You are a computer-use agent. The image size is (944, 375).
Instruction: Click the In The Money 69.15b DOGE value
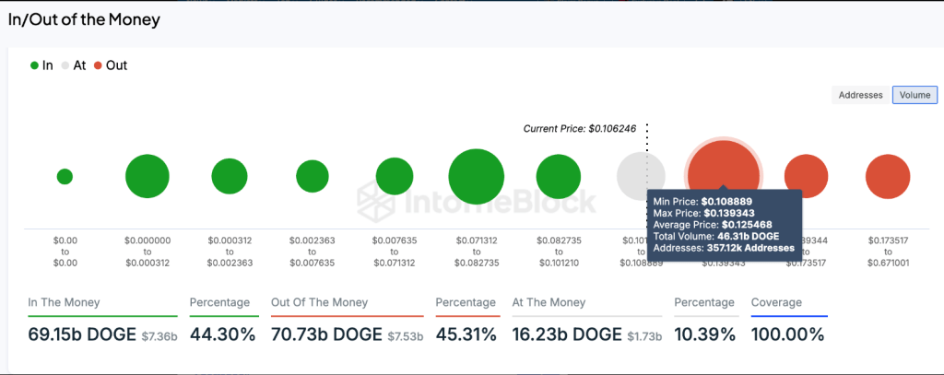[x=82, y=334]
